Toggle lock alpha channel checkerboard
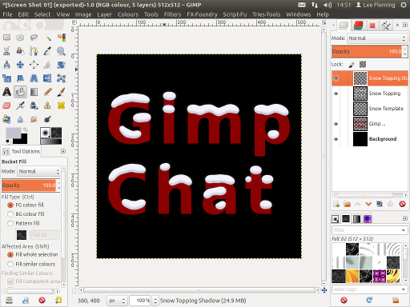 363,64
